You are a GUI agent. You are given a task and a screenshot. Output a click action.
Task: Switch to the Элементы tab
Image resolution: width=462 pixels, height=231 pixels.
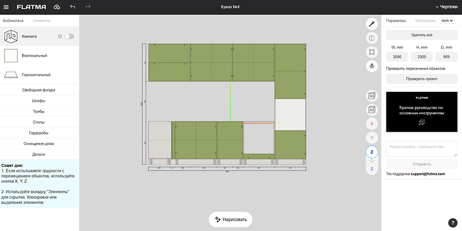point(42,21)
